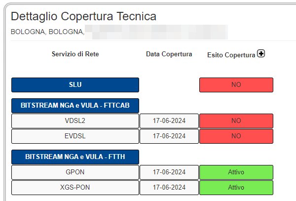This screenshot has width=296, height=201.
Task: Click the NO result for EVDSL
Action: pyautogui.click(x=236, y=136)
